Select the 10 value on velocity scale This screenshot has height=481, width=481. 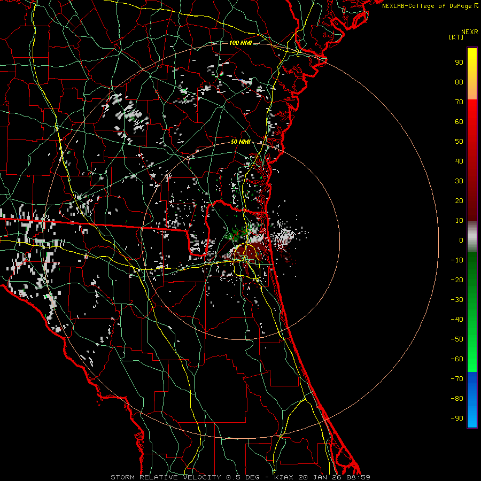pyautogui.click(x=459, y=221)
